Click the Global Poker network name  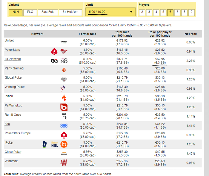[14, 77]
